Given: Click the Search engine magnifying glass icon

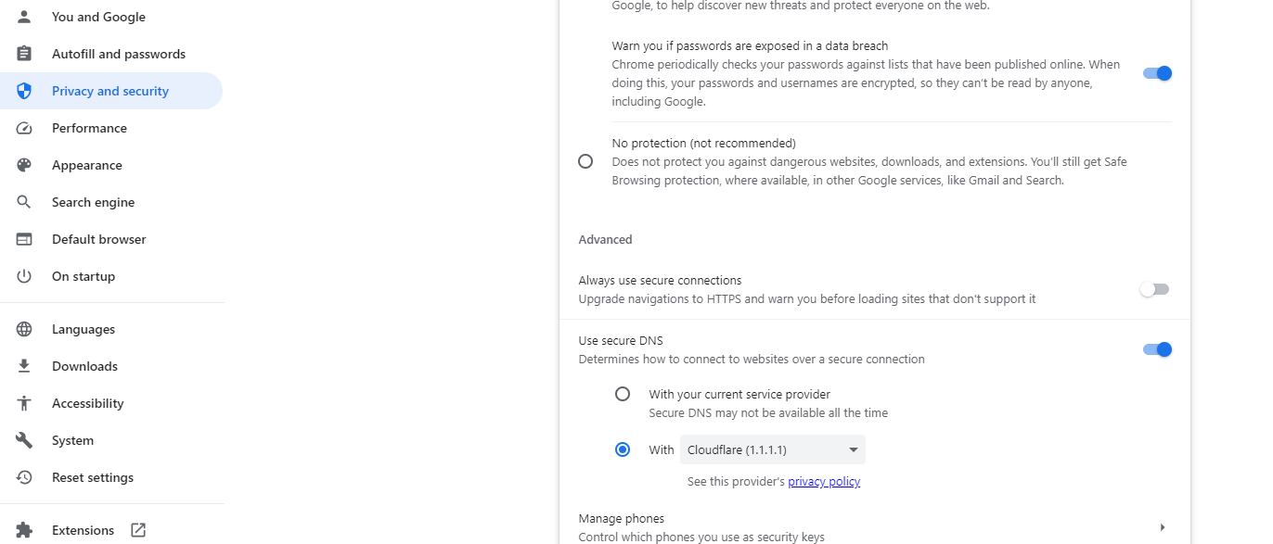Looking at the screenshot, I should 22,201.
